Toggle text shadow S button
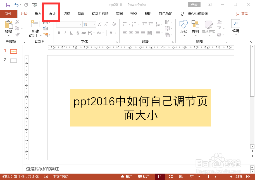 (x=78, y=33)
